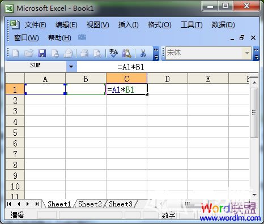Screen dimensions: 264x224
Task: Switch to Sheet2 tab
Action: pyautogui.click(x=90, y=204)
